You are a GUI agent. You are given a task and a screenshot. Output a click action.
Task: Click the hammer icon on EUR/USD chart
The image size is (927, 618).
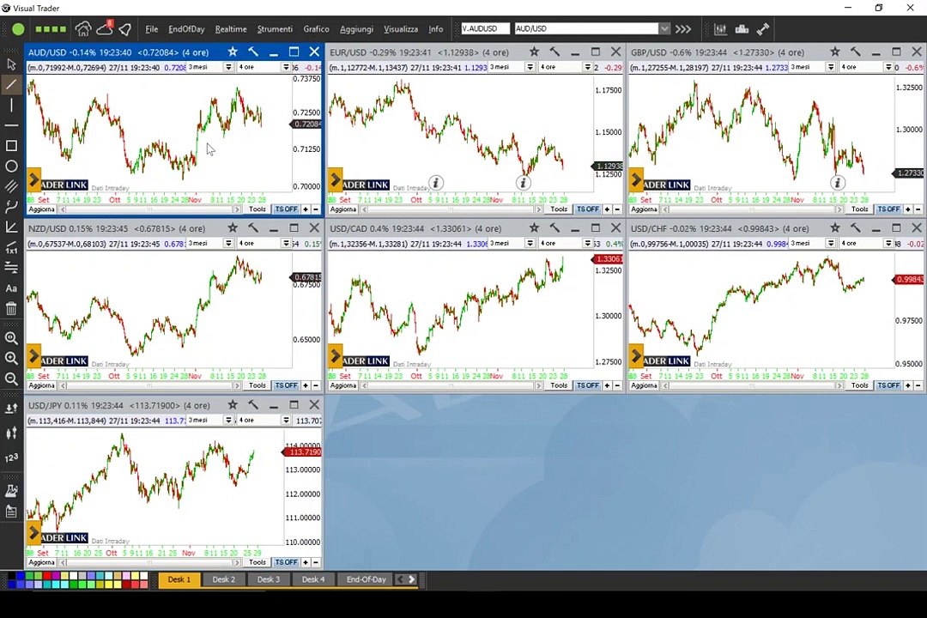554,52
